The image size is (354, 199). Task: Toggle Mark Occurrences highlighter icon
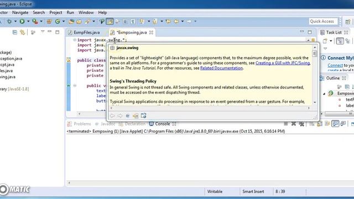[x=110, y=22]
